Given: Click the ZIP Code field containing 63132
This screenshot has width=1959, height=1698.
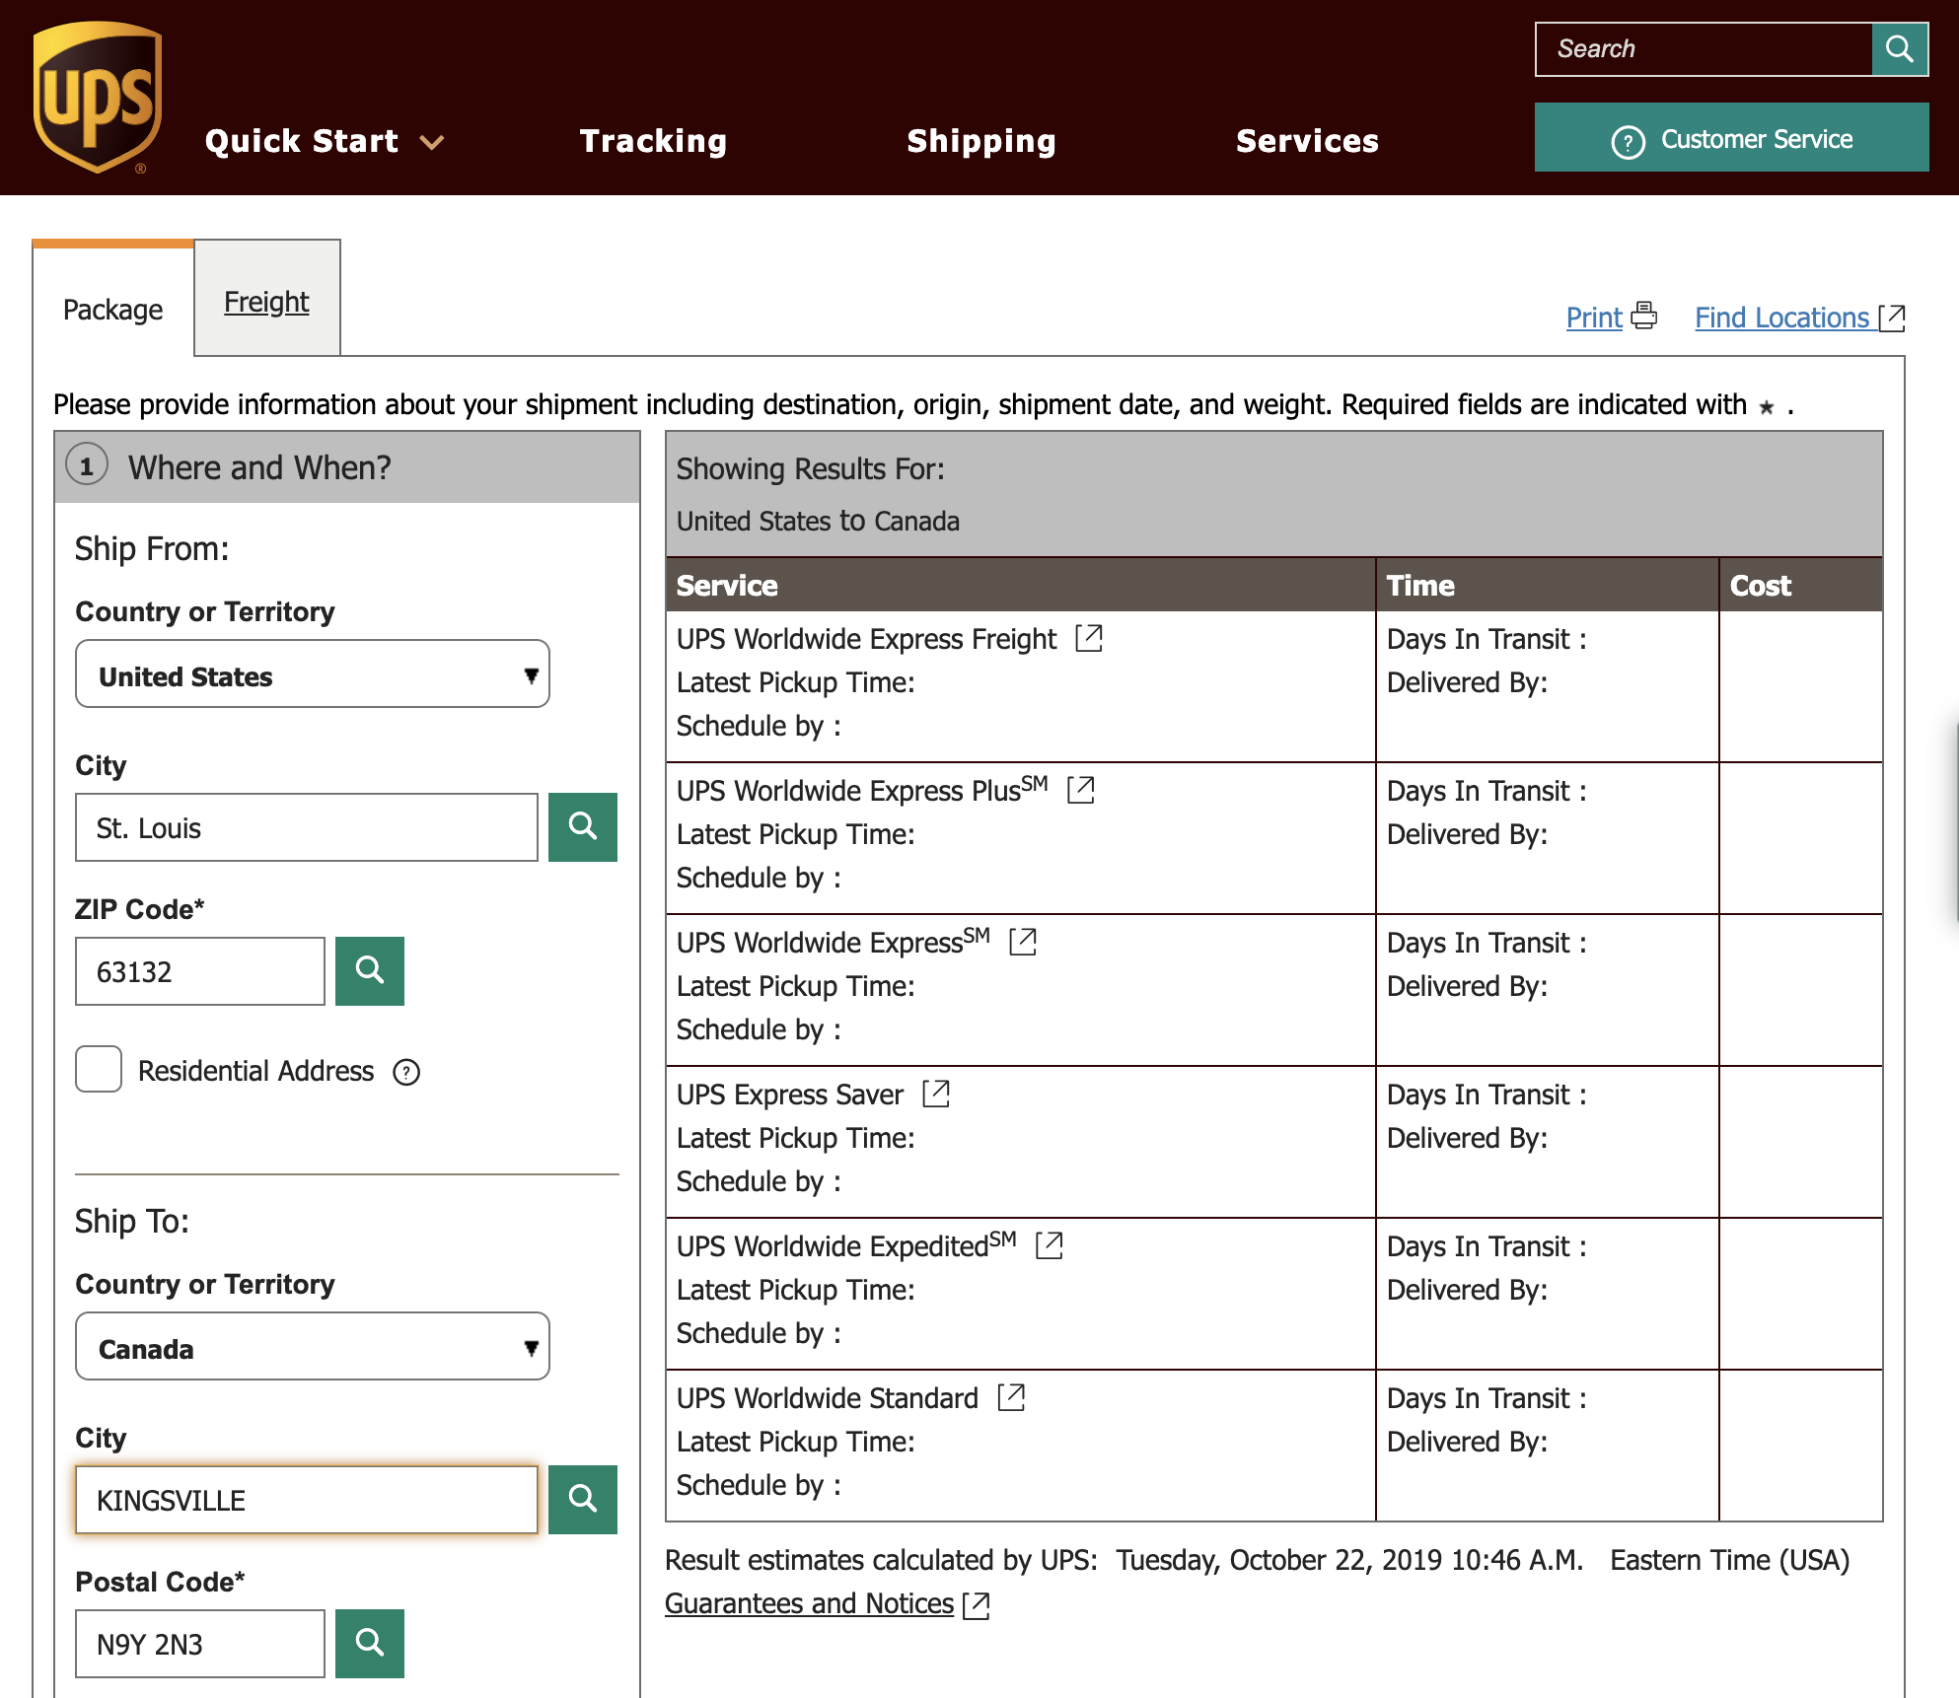Looking at the screenshot, I should (x=200, y=971).
